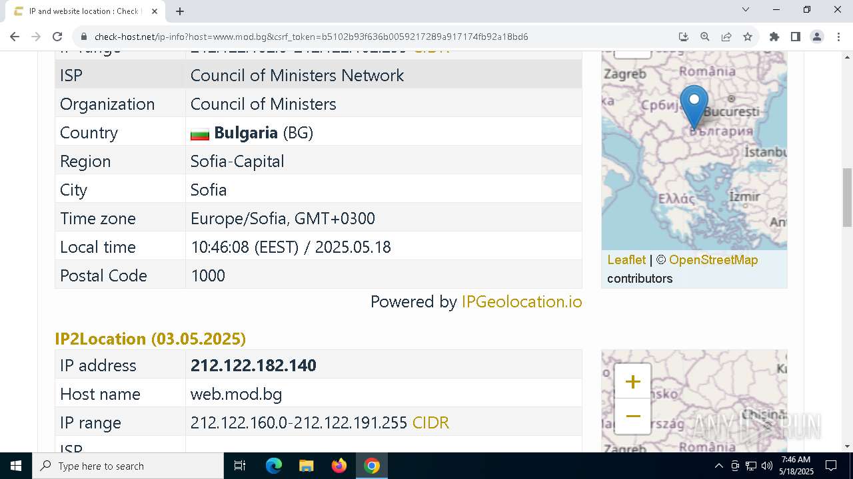Switch to Chrome on the taskbar
853x479 pixels.
tap(372, 466)
